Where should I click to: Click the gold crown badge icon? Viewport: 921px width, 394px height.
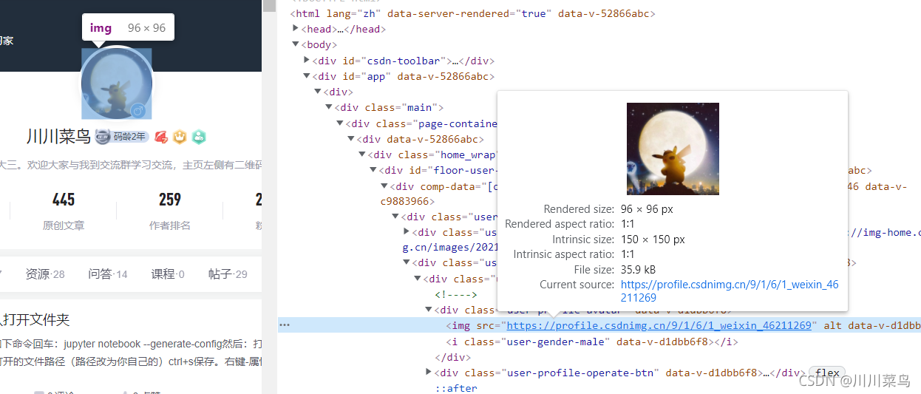(180, 137)
